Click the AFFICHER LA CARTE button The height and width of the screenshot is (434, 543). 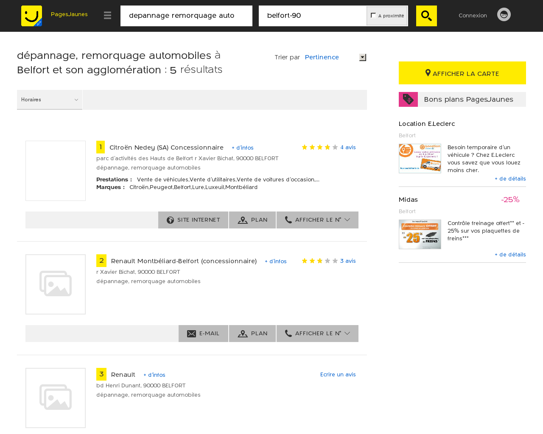(x=462, y=73)
